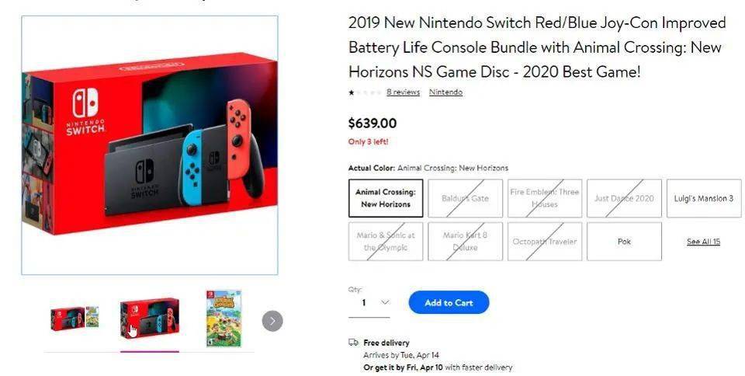Click the thumbnail carousel next arrow
The width and height of the screenshot is (745, 376).
point(272,320)
